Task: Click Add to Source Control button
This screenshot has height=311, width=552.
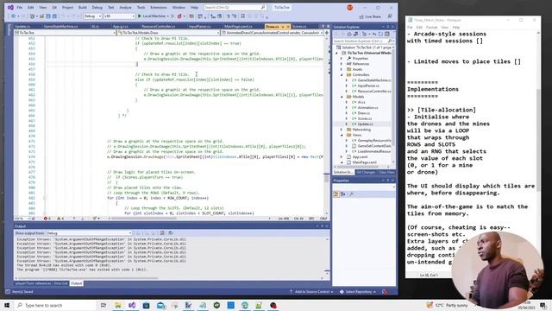Action: pyautogui.click(x=311, y=292)
